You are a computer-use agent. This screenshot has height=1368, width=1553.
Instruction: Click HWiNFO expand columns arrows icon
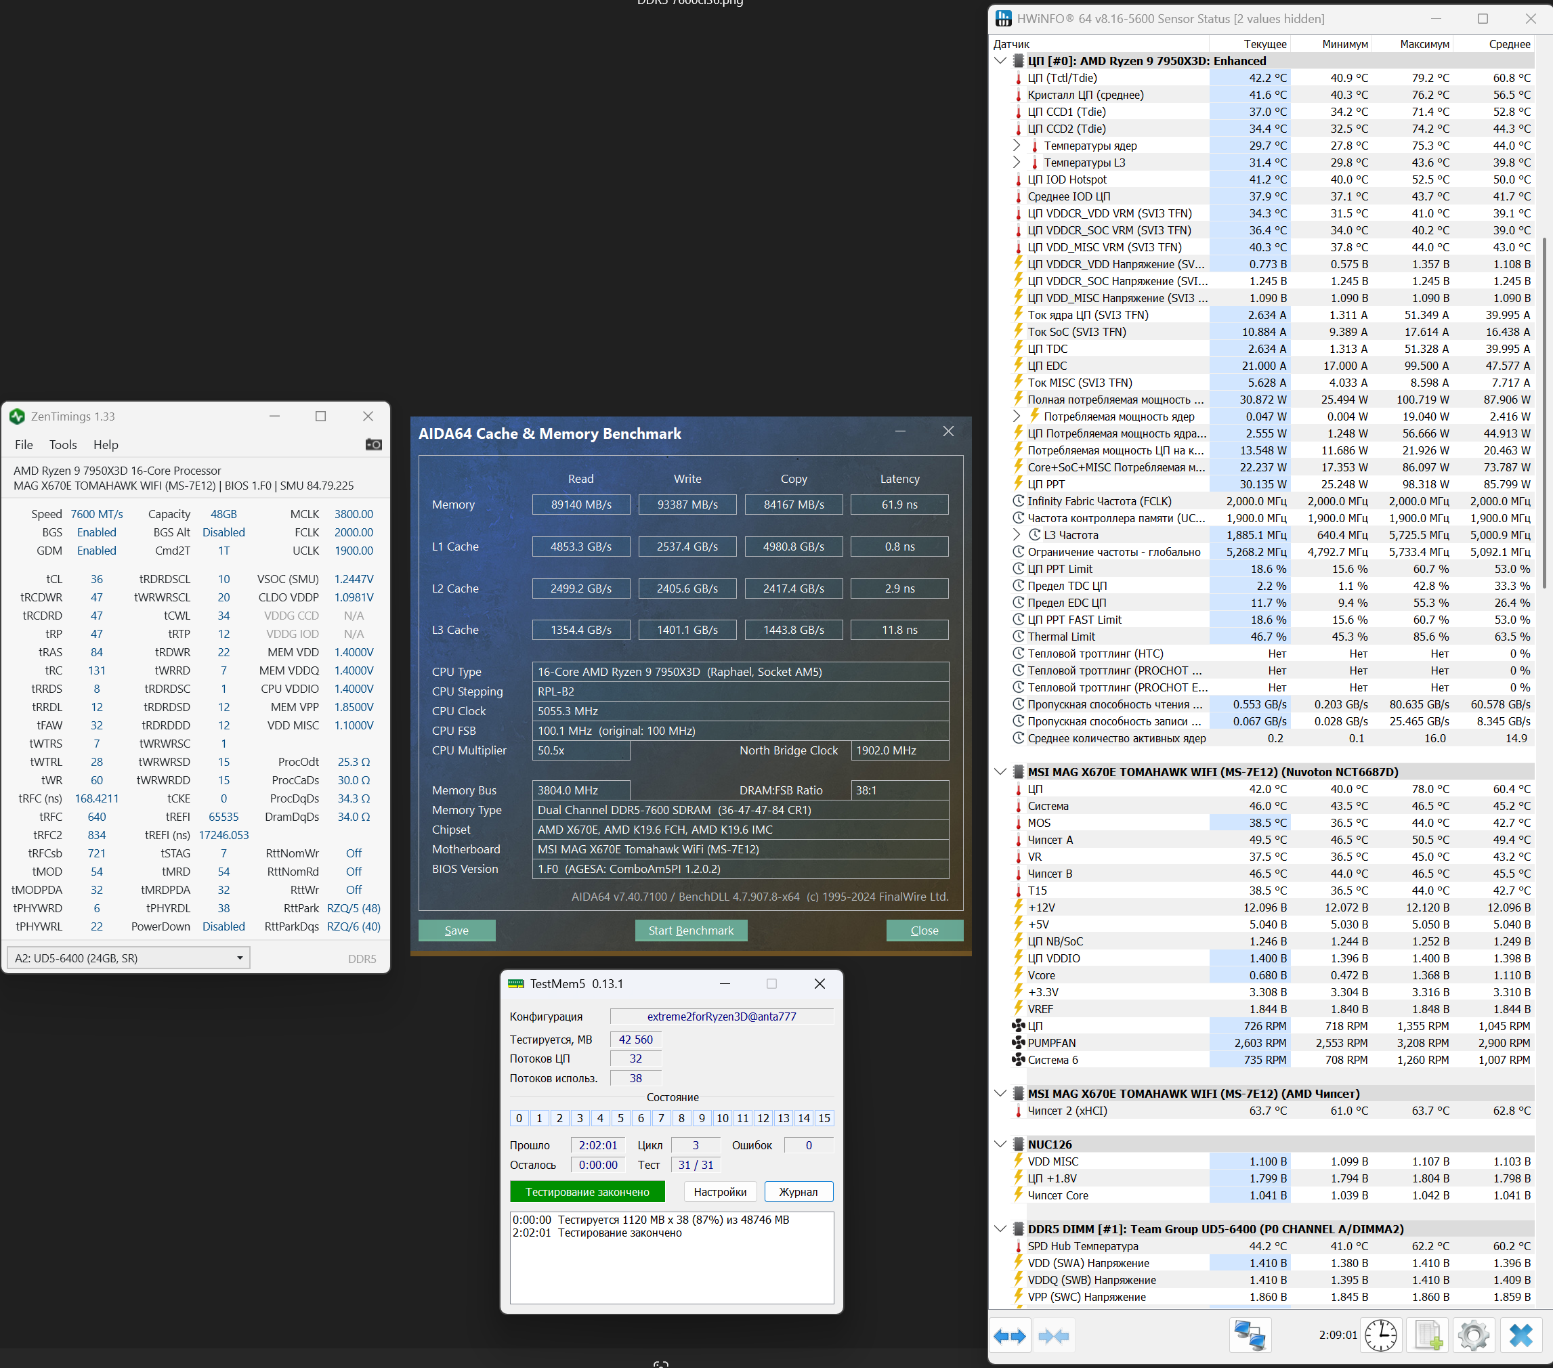click(1010, 1335)
